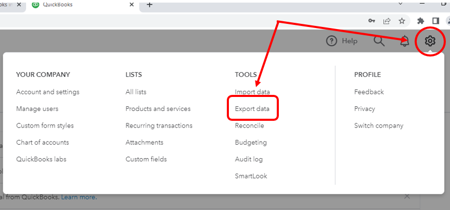
Task: Open the Help question mark icon
Action: [x=331, y=41]
